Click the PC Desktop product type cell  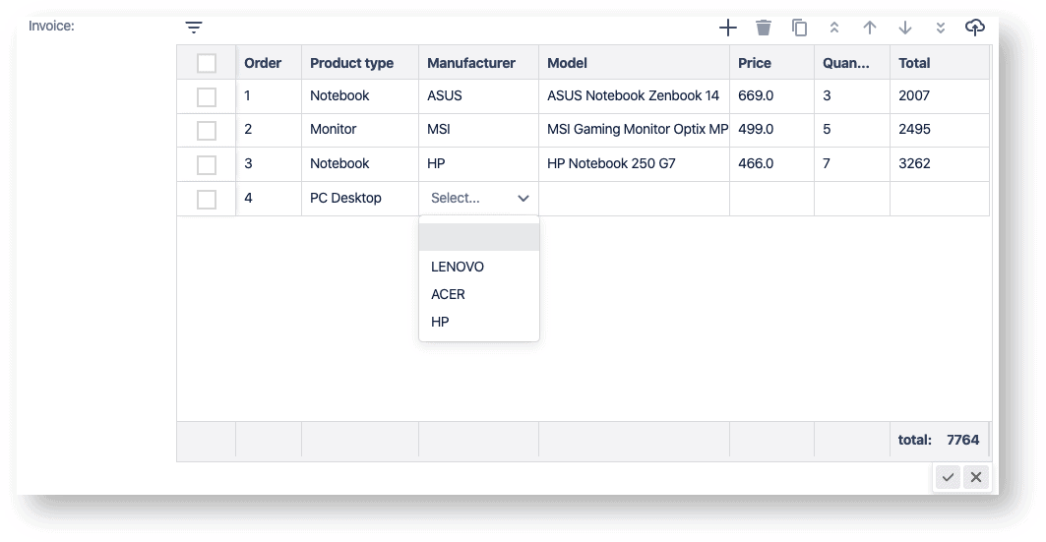(359, 198)
